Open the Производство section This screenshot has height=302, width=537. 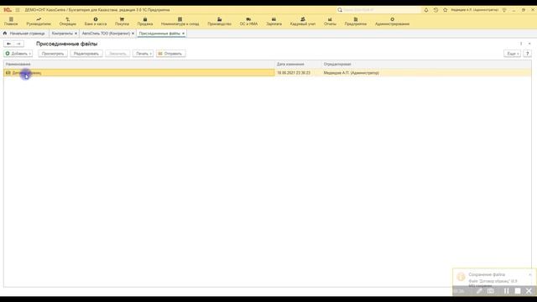coord(219,22)
